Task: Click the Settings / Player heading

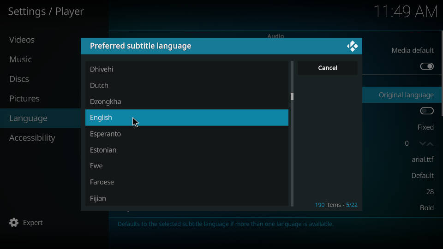Action: tap(46, 12)
